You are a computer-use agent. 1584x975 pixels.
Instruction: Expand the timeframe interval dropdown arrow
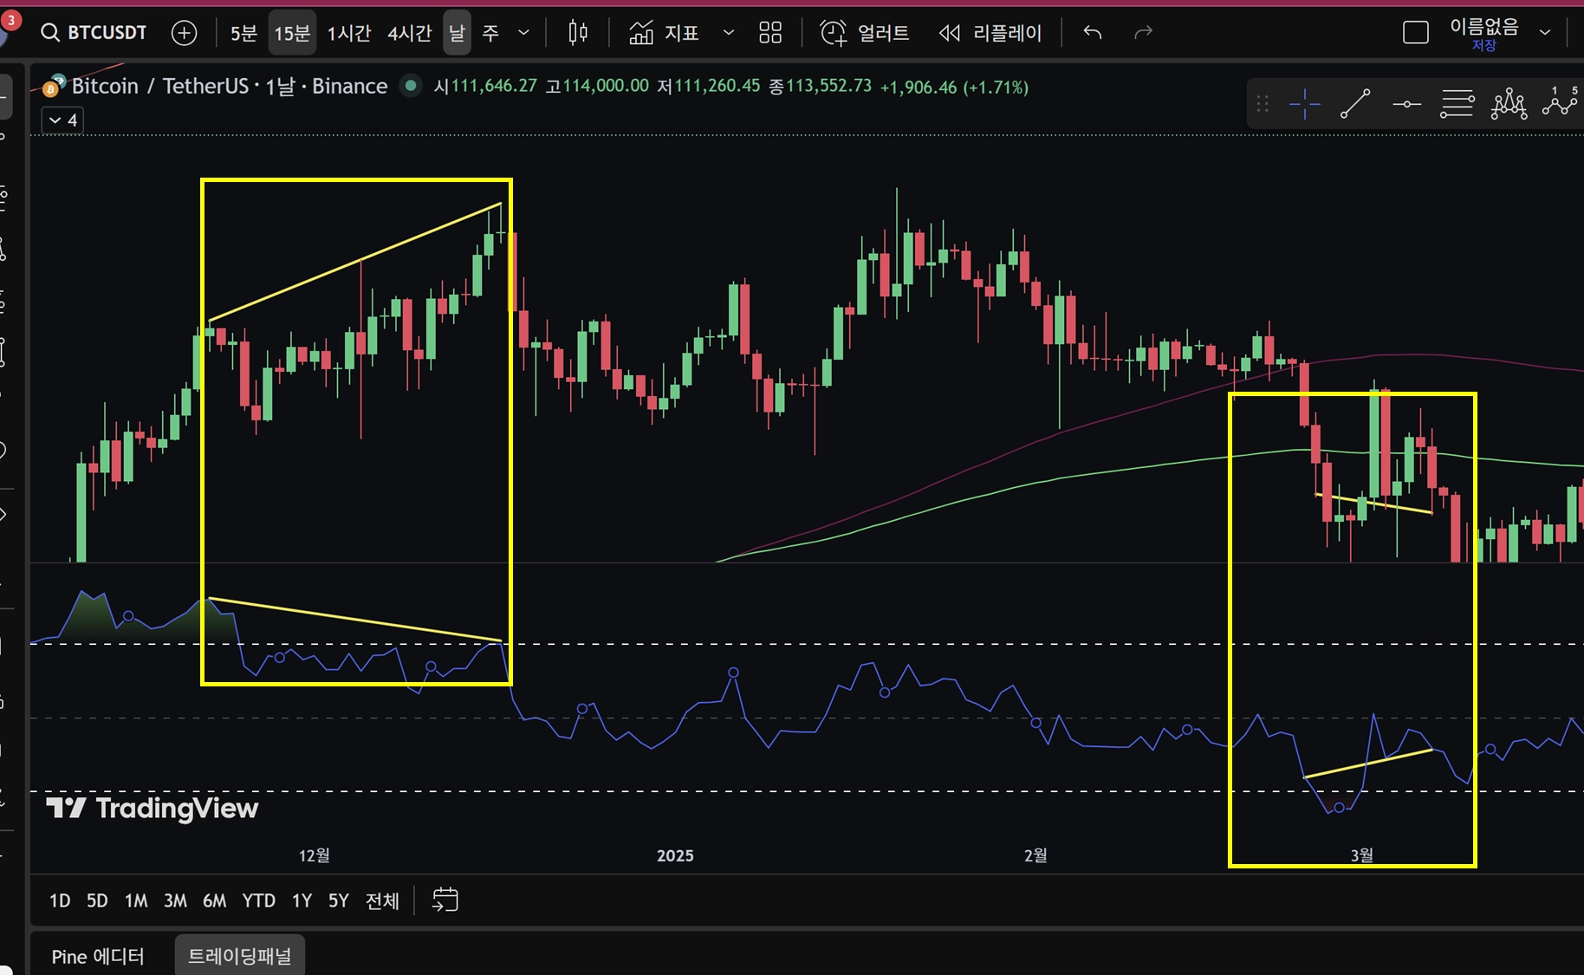pyautogui.click(x=523, y=33)
